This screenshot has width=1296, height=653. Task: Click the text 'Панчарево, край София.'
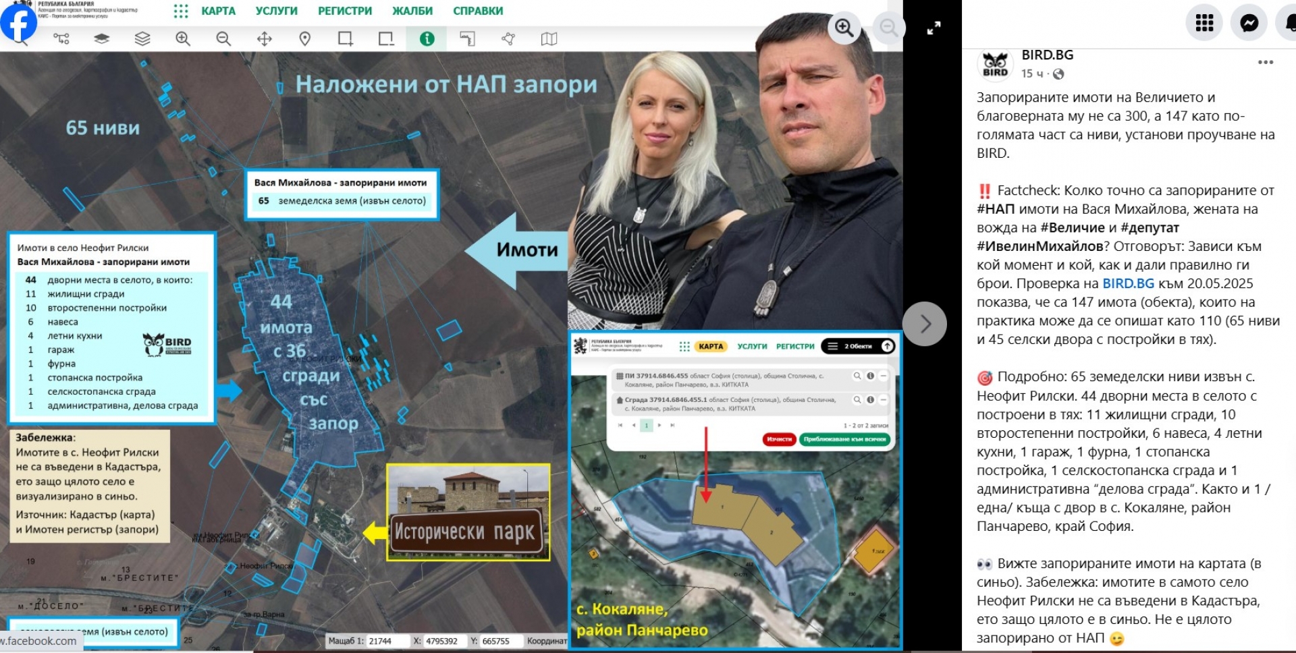pyautogui.click(x=1055, y=526)
